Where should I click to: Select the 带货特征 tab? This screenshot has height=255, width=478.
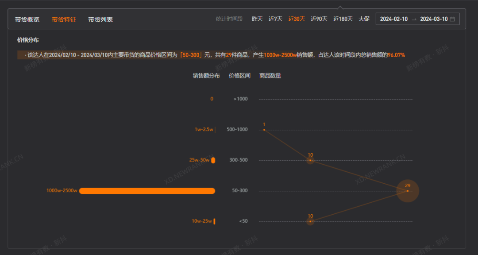pyautogui.click(x=64, y=19)
